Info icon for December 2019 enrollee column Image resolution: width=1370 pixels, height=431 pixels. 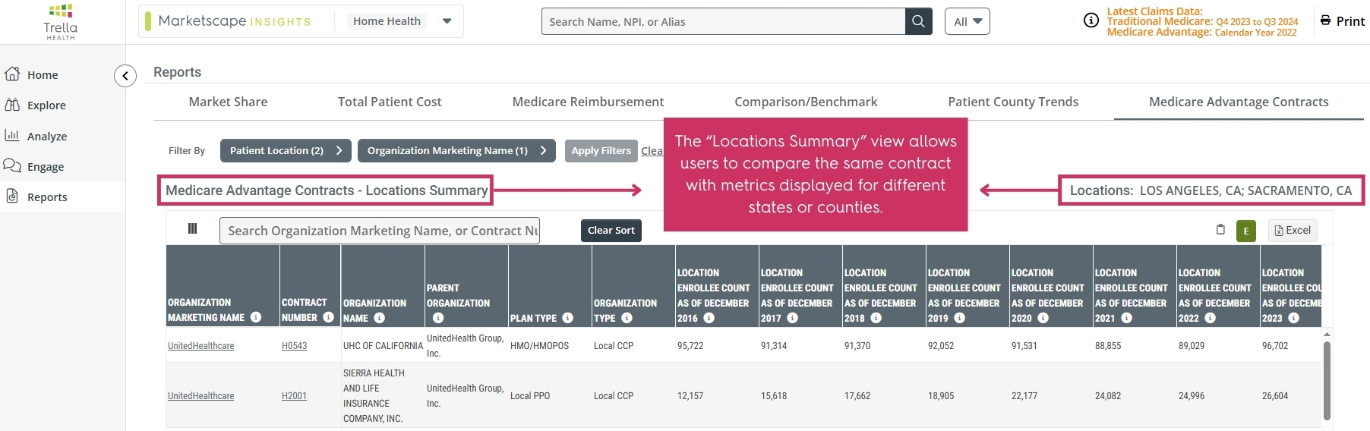(959, 318)
